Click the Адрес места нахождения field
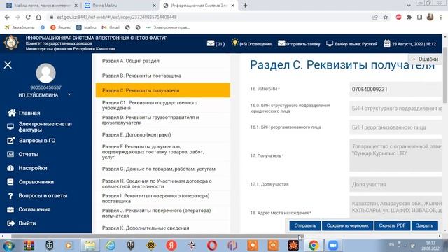The width and height of the screenshot is (448, 252). click(395, 208)
